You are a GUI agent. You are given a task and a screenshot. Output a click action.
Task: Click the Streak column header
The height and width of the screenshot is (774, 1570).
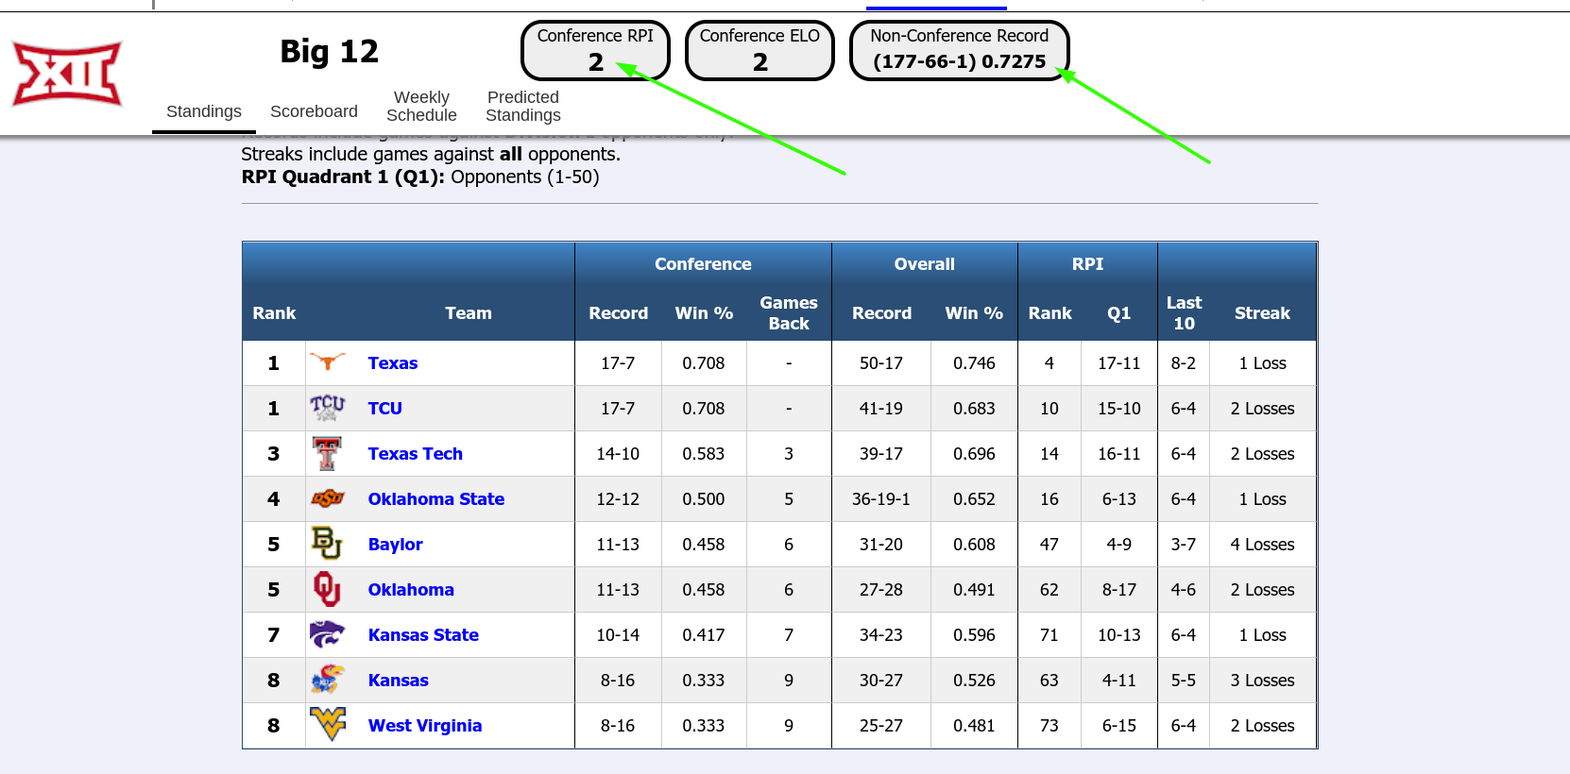point(1262,313)
